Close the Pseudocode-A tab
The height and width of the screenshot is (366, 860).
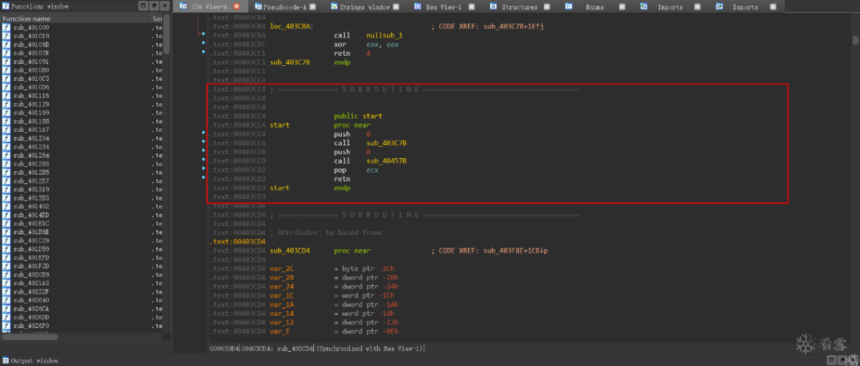point(312,6)
